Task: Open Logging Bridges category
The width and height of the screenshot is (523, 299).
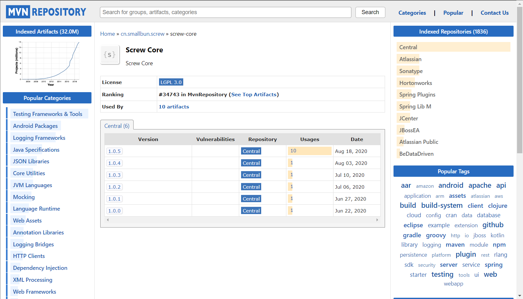Action: click(33, 244)
